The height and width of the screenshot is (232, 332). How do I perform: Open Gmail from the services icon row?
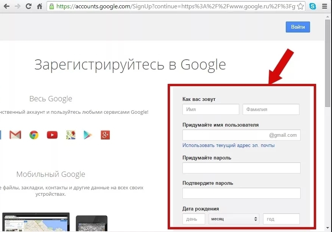pyautogui.click(x=15, y=135)
